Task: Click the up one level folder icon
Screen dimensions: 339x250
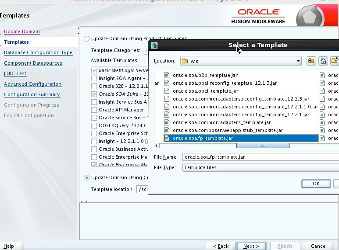Action: 311,61
